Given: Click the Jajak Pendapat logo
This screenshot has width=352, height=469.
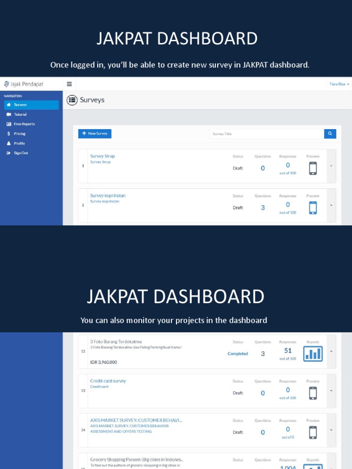Looking at the screenshot, I should (24, 84).
